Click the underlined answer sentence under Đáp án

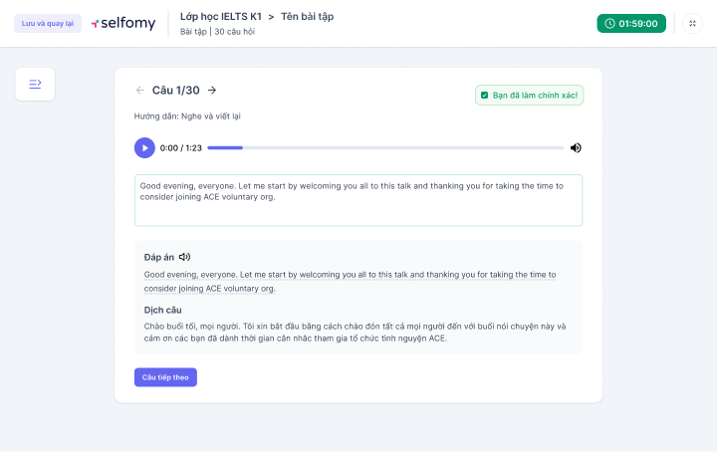point(349,281)
